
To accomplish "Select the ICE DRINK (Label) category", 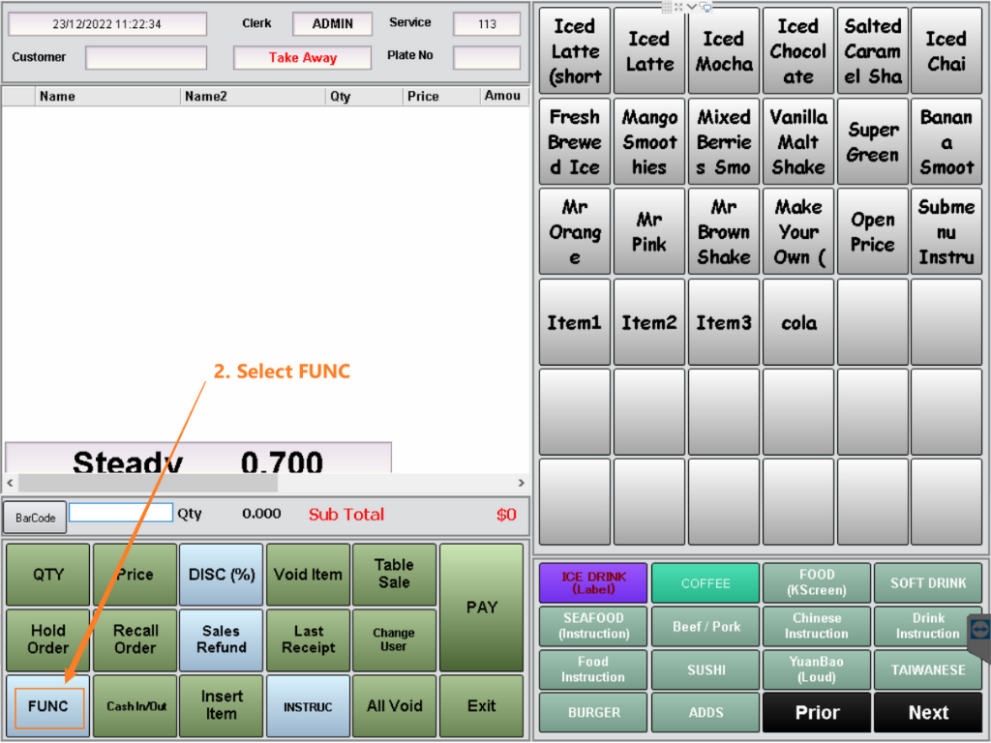I will 593,583.
